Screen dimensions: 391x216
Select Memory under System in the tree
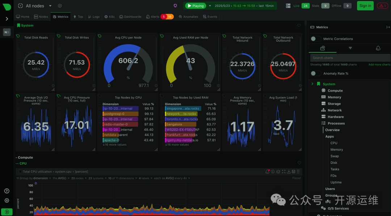coord(334,97)
